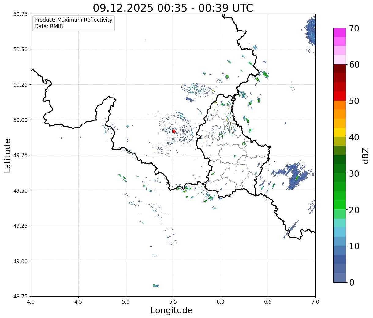Click the longitude tick label 4.5
373x318 pixels.
78,302
